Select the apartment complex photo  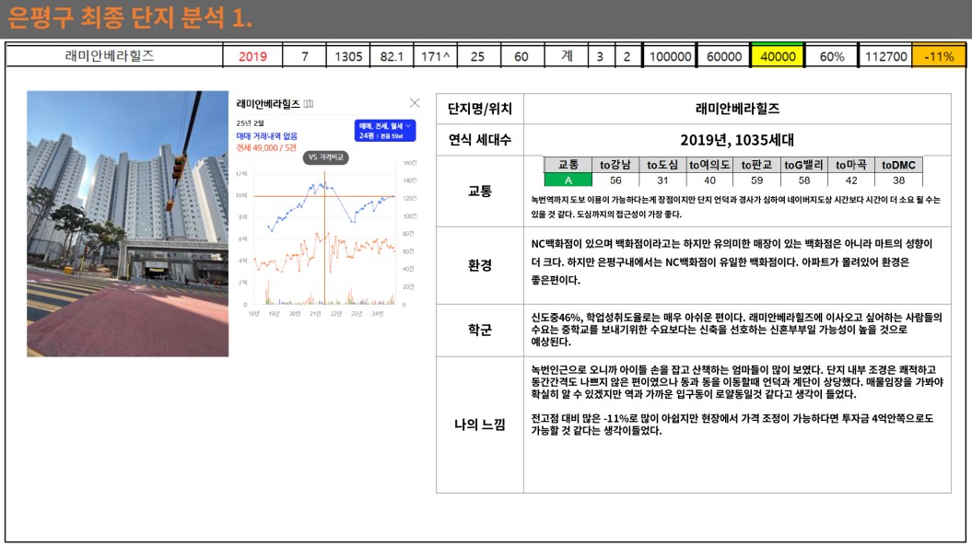pos(128,224)
